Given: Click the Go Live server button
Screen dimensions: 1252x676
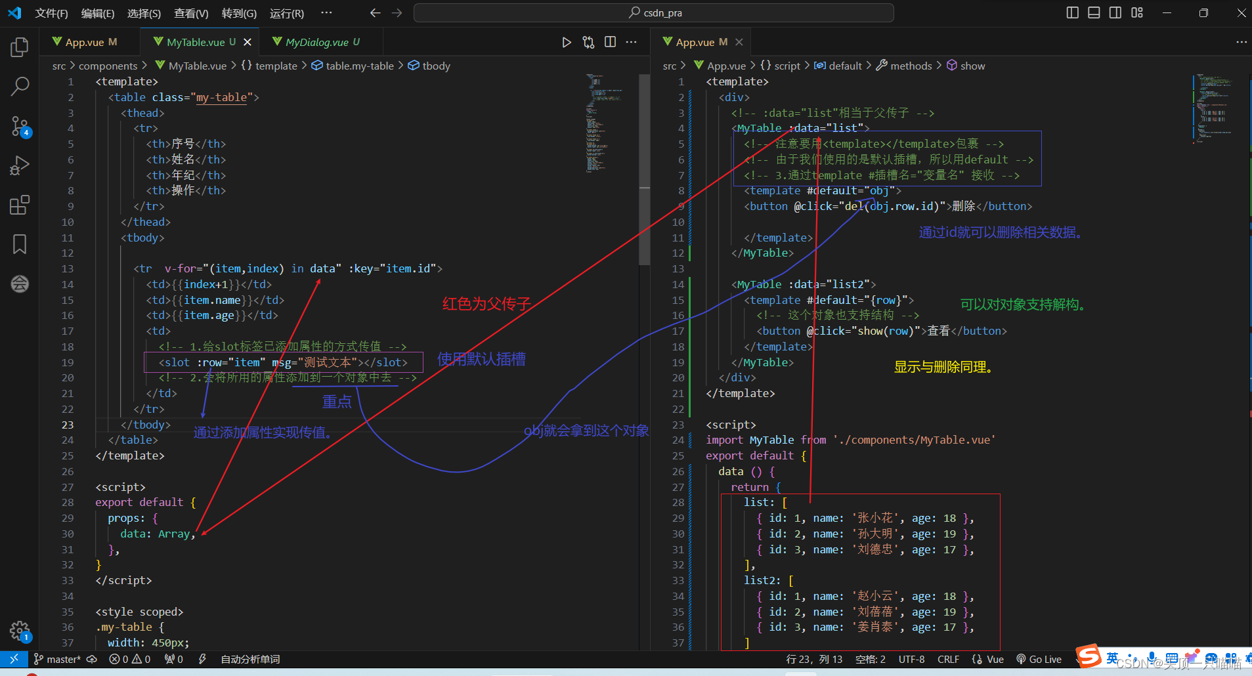Looking at the screenshot, I should coord(1039,659).
